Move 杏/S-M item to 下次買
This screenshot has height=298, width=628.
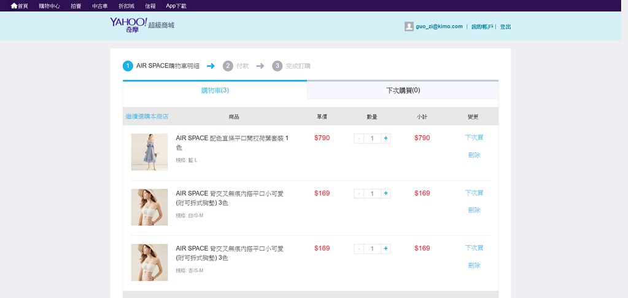point(474,248)
